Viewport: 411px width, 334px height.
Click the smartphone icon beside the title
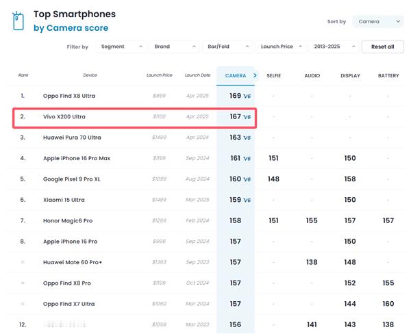point(18,21)
